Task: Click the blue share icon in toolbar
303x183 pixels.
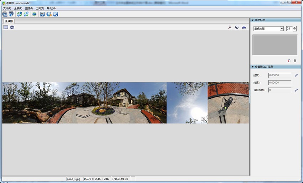Action: pyautogui.click(x=56, y=14)
